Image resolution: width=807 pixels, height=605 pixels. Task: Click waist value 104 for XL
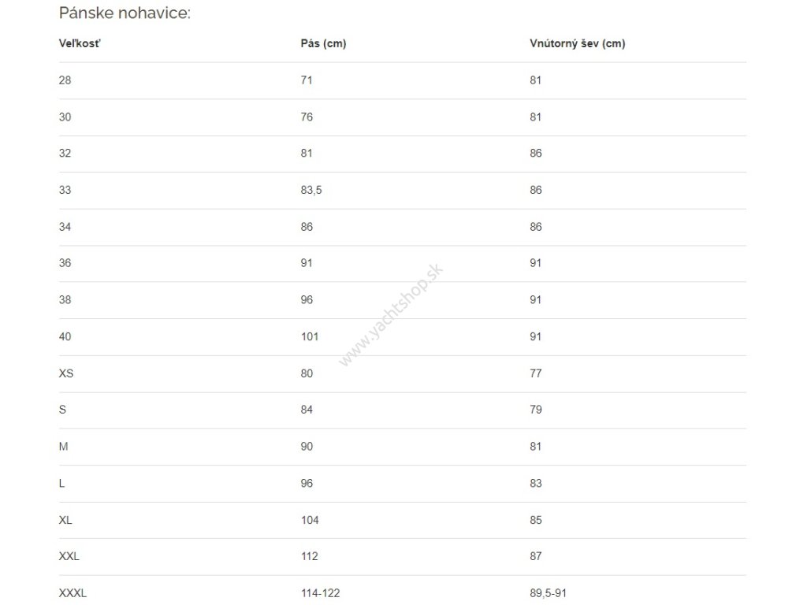tap(310, 521)
